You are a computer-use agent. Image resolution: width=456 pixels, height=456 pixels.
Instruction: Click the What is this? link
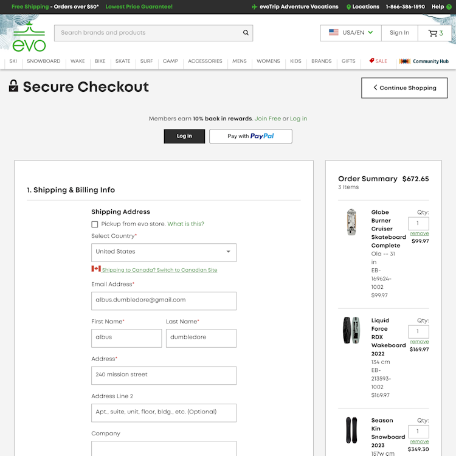pos(185,224)
